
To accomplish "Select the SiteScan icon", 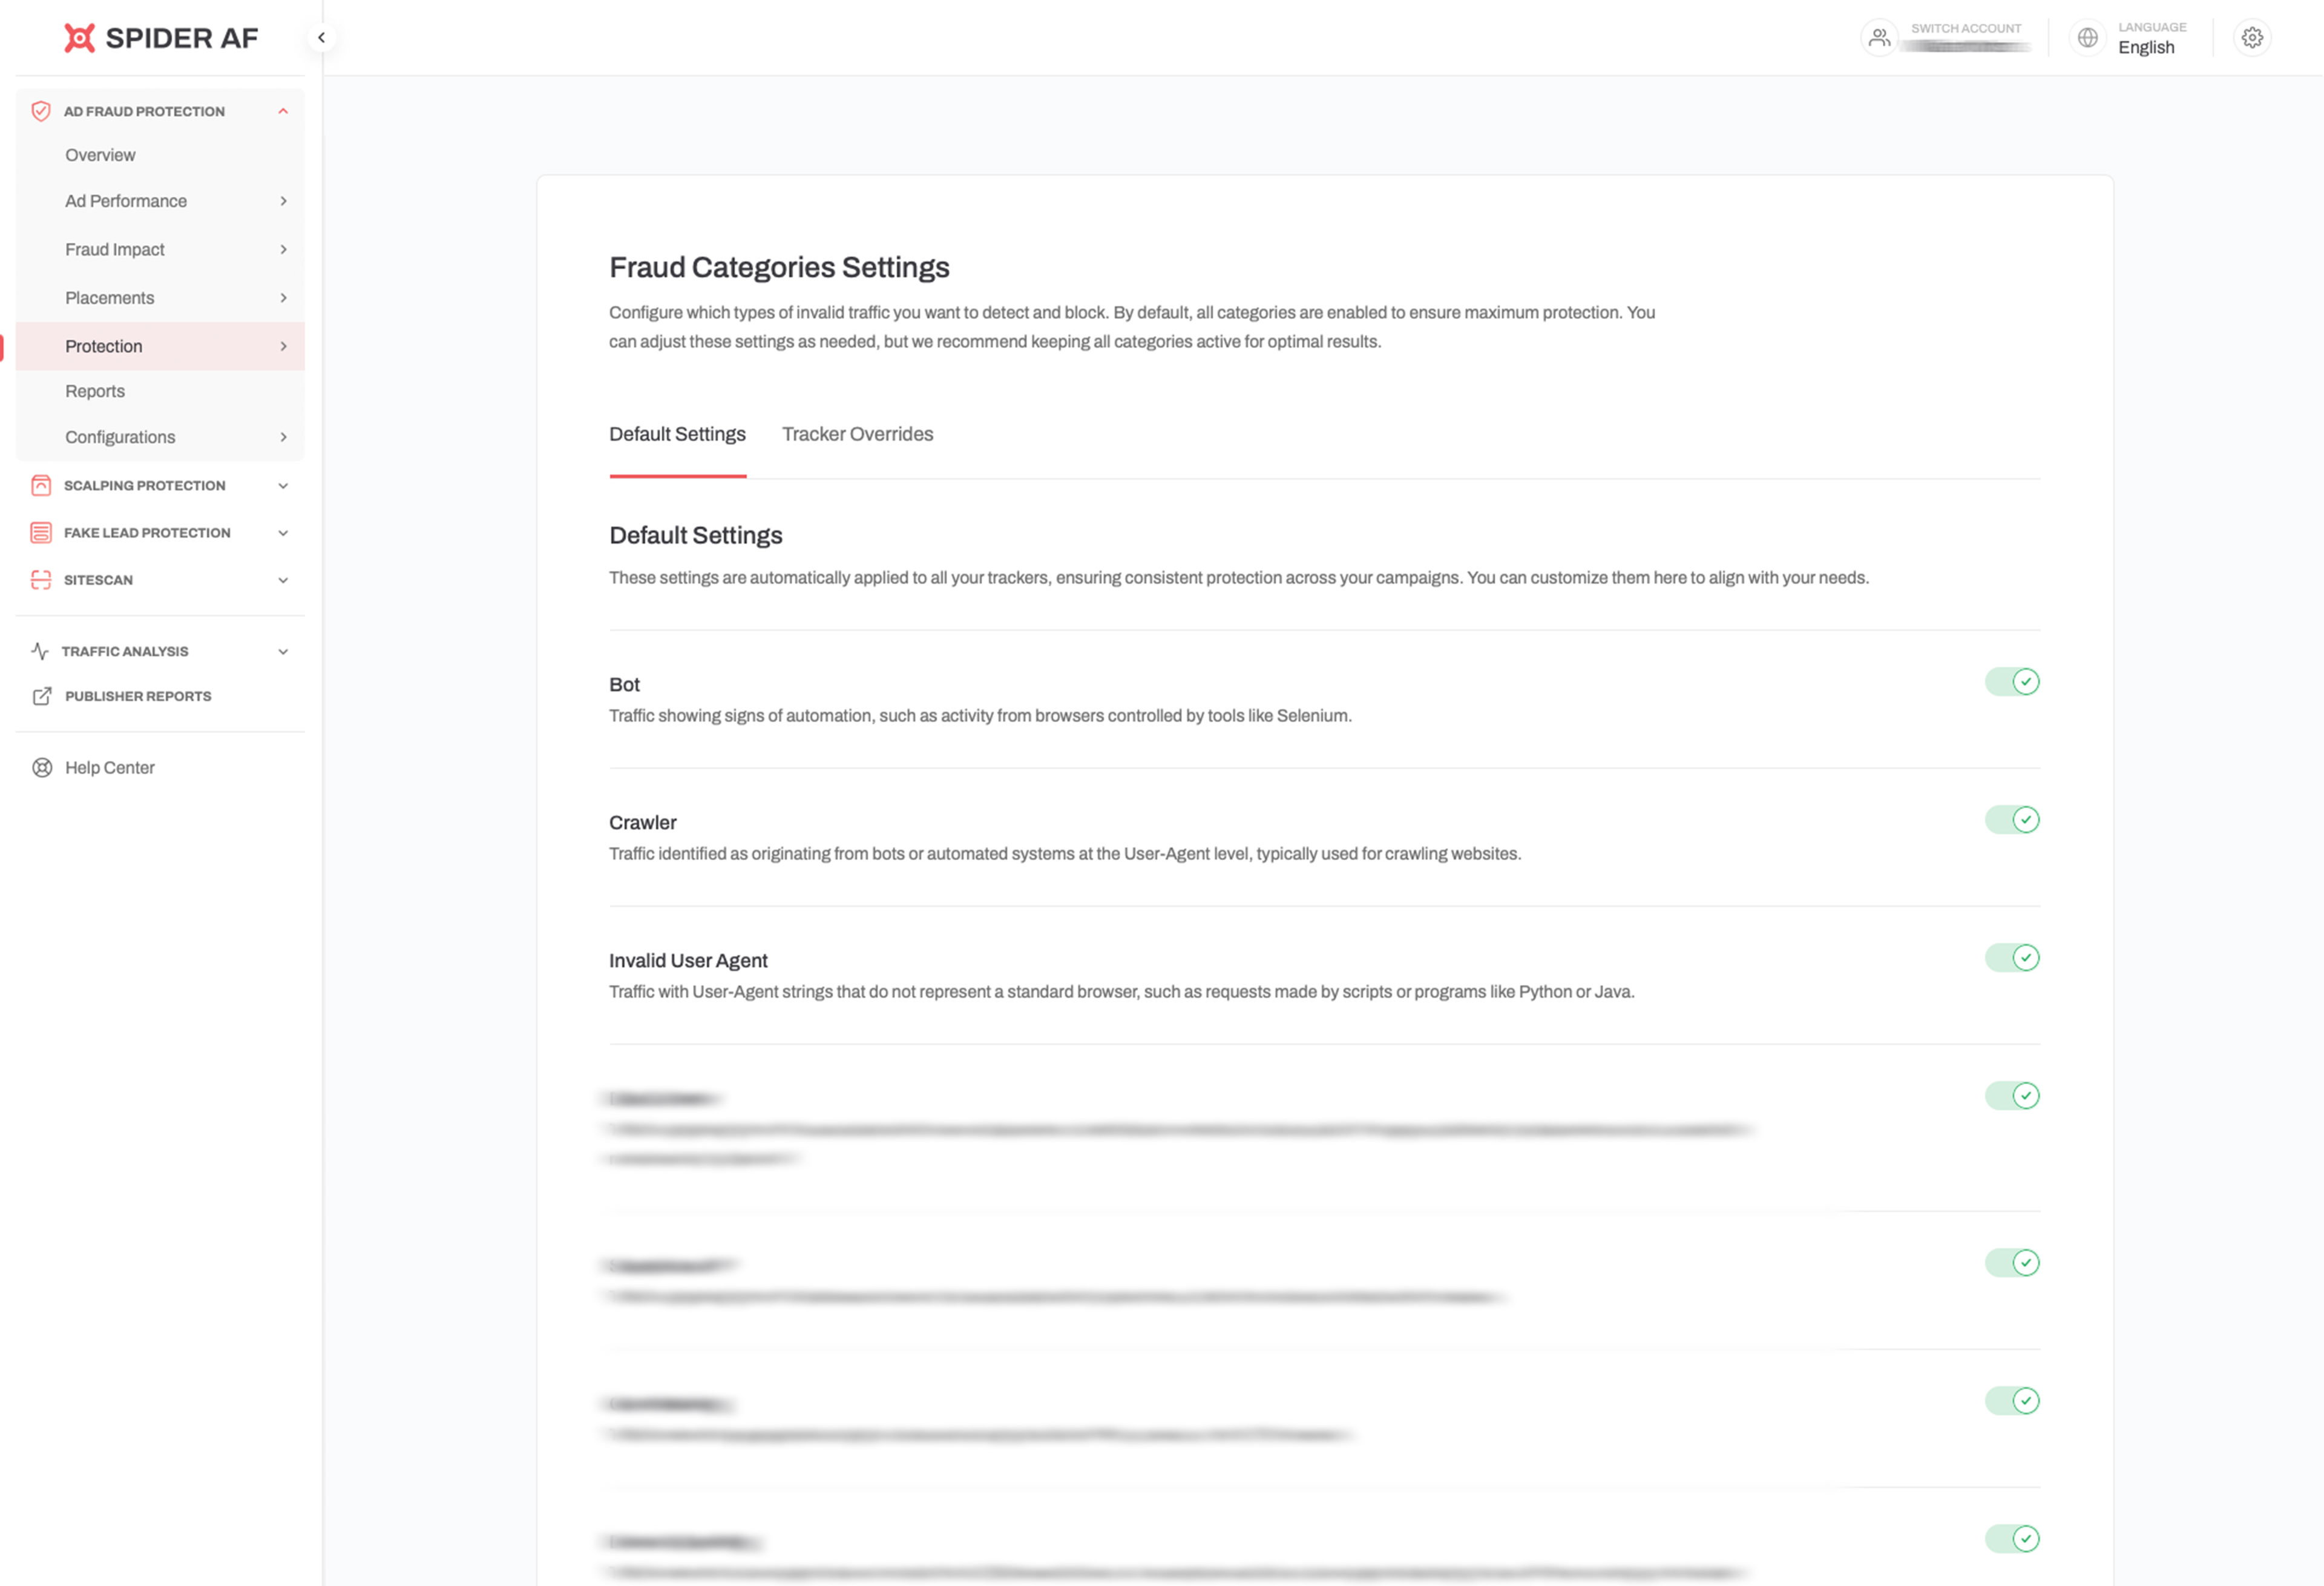I will pyautogui.click(x=41, y=579).
